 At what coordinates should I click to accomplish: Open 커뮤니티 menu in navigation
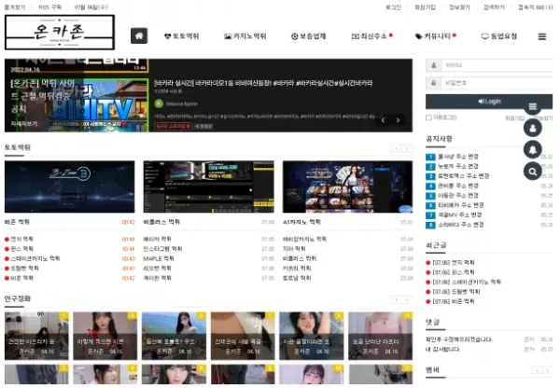(x=435, y=36)
